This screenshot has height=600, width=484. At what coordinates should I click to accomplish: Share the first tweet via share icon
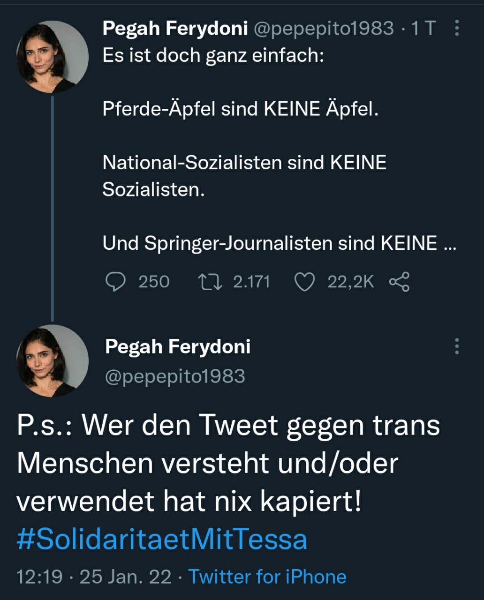tap(399, 282)
